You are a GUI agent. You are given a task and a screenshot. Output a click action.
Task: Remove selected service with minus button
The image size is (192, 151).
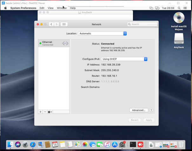pos(45,112)
